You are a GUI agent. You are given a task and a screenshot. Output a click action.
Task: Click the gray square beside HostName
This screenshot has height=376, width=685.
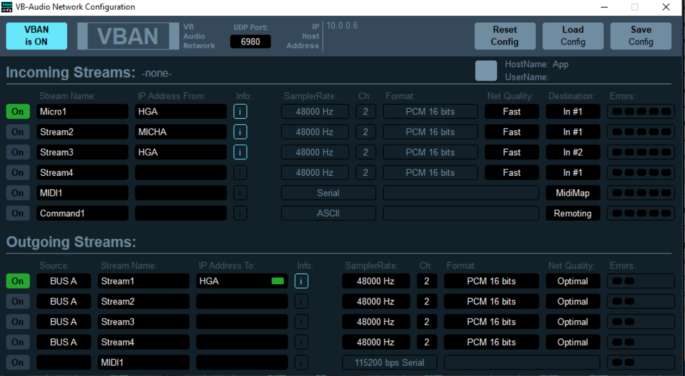coord(486,71)
